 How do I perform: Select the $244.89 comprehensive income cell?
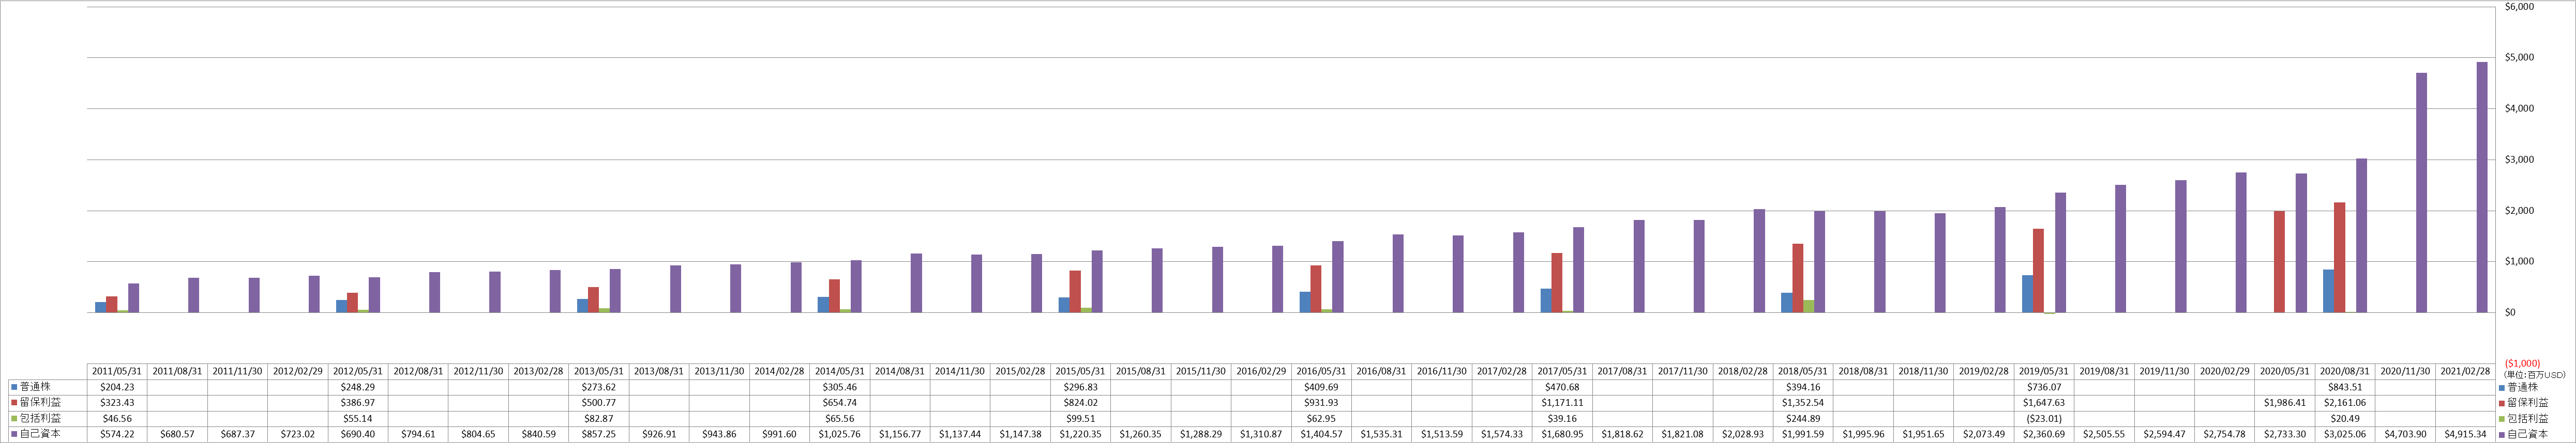point(1803,419)
